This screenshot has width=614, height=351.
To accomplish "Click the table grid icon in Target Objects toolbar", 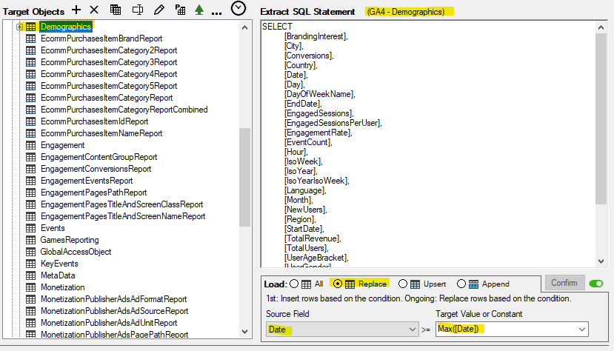I will [x=116, y=10].
